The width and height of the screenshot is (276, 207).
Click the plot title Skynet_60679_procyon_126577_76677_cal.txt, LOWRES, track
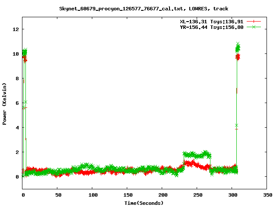pos(144,9)
